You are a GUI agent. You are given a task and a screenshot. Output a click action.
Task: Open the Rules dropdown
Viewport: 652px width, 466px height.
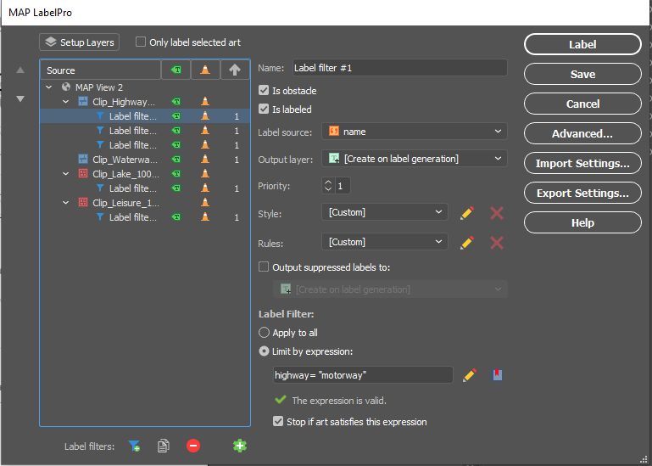(385, 242)
